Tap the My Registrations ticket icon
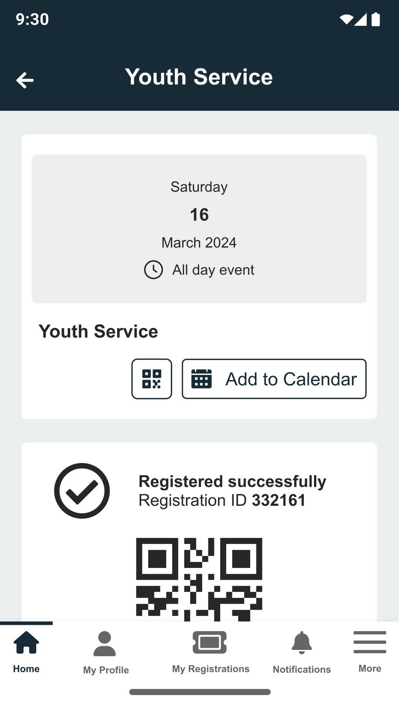The width and height of the screenshot is (399, 709). click(x=209, y=643)
